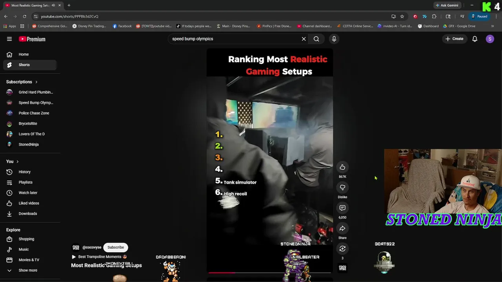Open the Create button menu
This screenshot has height=282, width=502.
455,39
